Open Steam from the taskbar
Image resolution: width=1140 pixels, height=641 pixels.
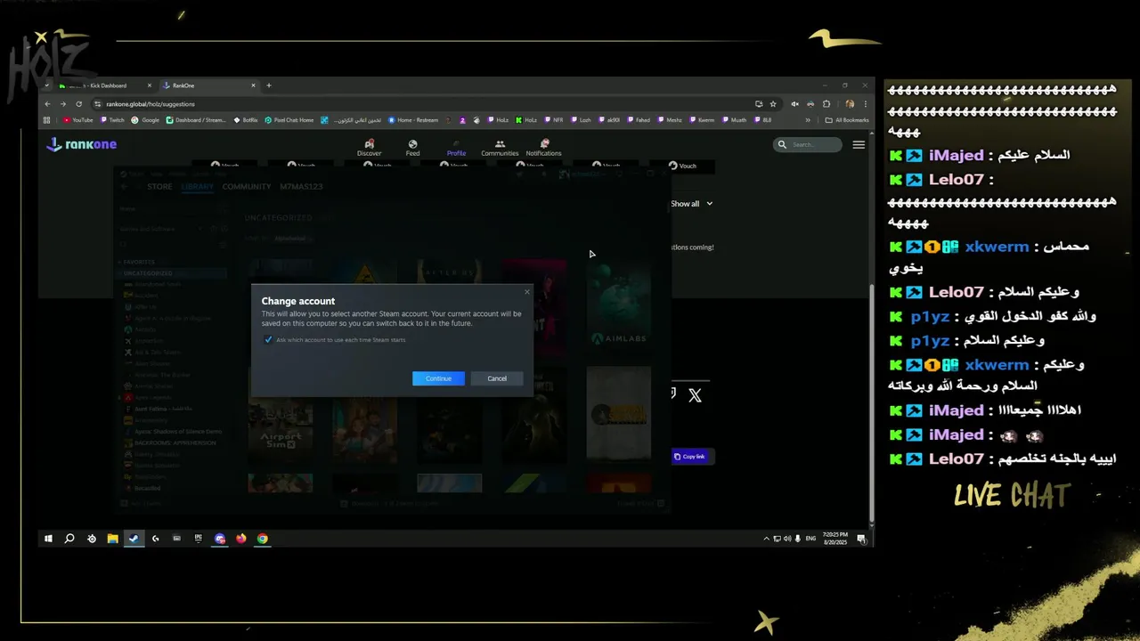point(134,539)
